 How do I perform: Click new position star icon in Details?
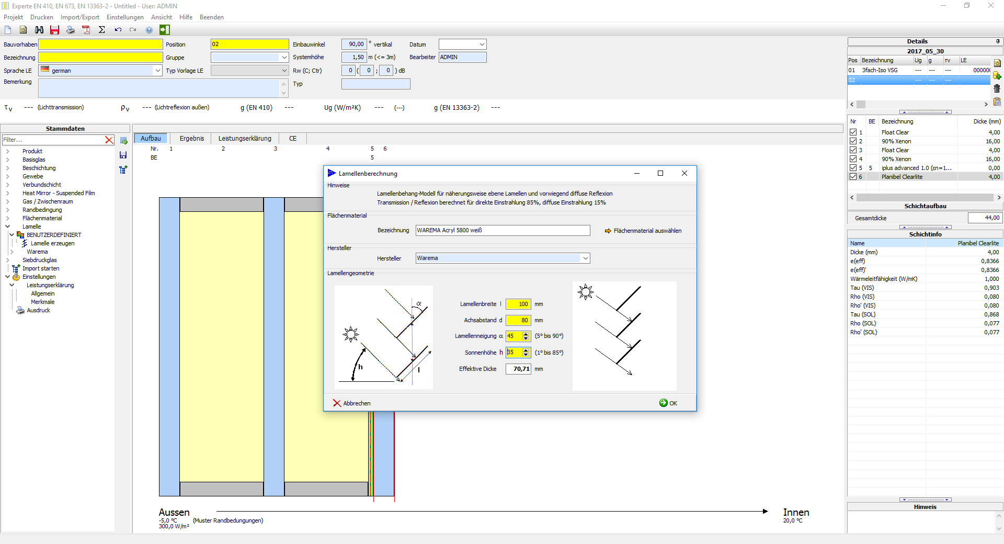pyautogui.click(x=997, y=63)
